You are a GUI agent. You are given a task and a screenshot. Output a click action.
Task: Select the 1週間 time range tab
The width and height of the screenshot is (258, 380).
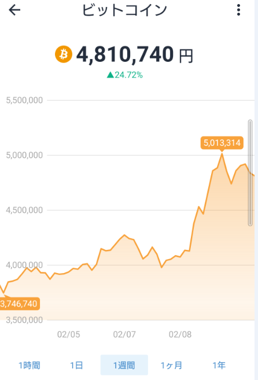click(124, 365)
